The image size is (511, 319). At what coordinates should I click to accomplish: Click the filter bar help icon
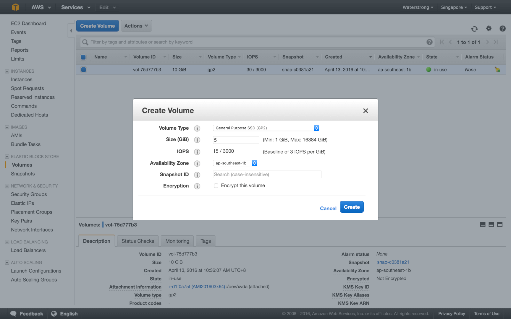point(429,42)
